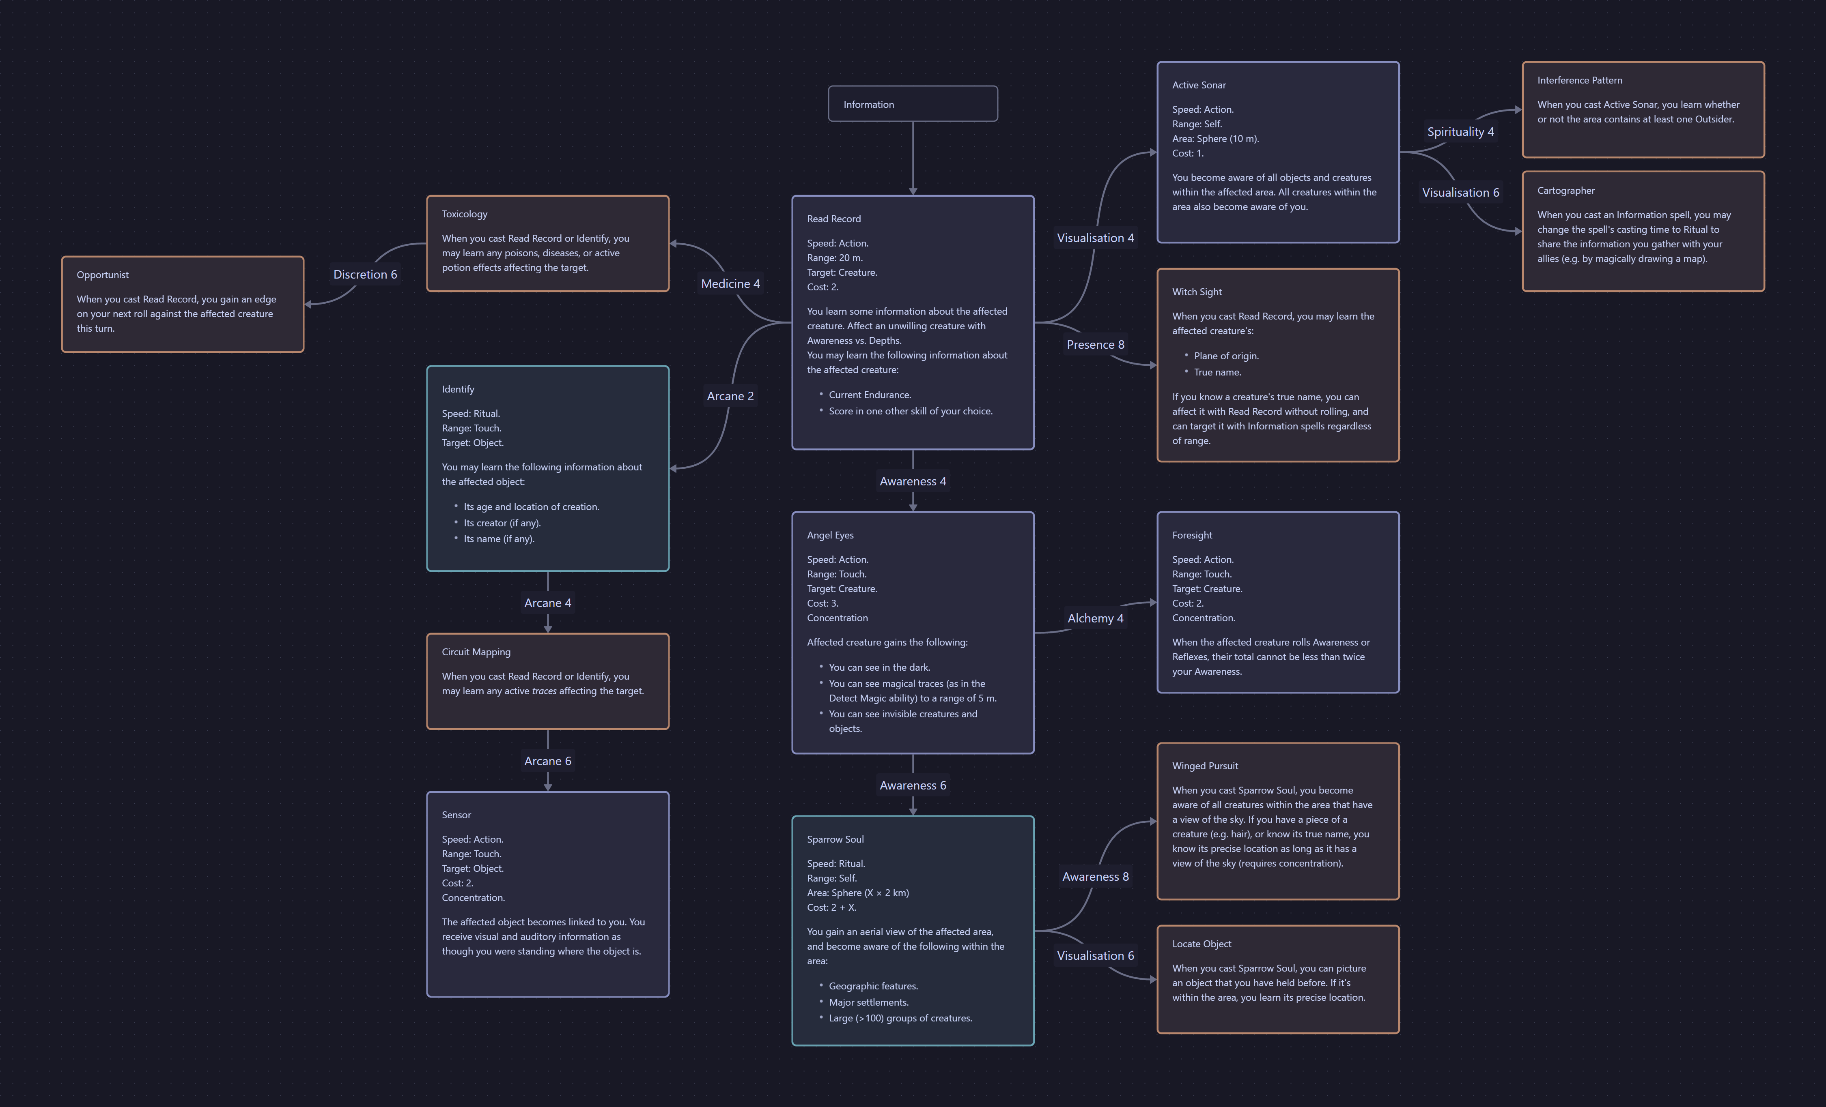Click the Foresight node
Screen dimensions: 1826x1107
1277,603
